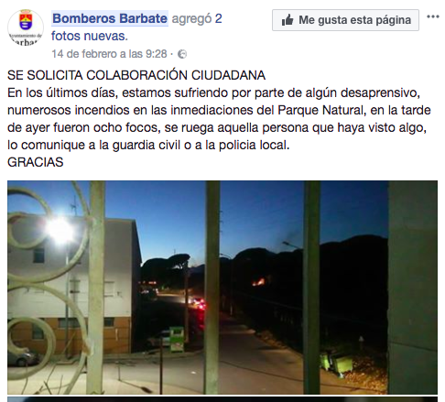The height and width of the screenshot is (402, 445).
Task: Click the sentence mentioning guardia civil
Action: pos(148,145)
